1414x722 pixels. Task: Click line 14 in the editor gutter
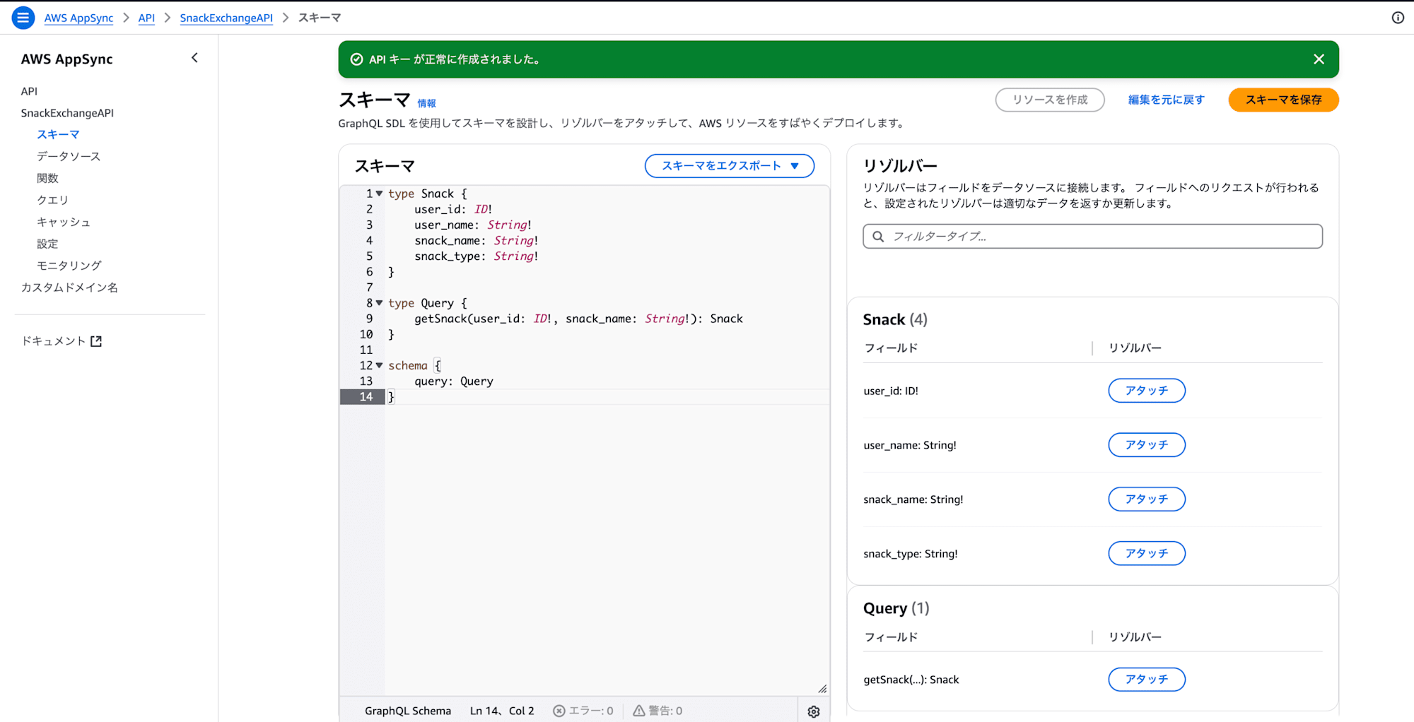point(363,397)
